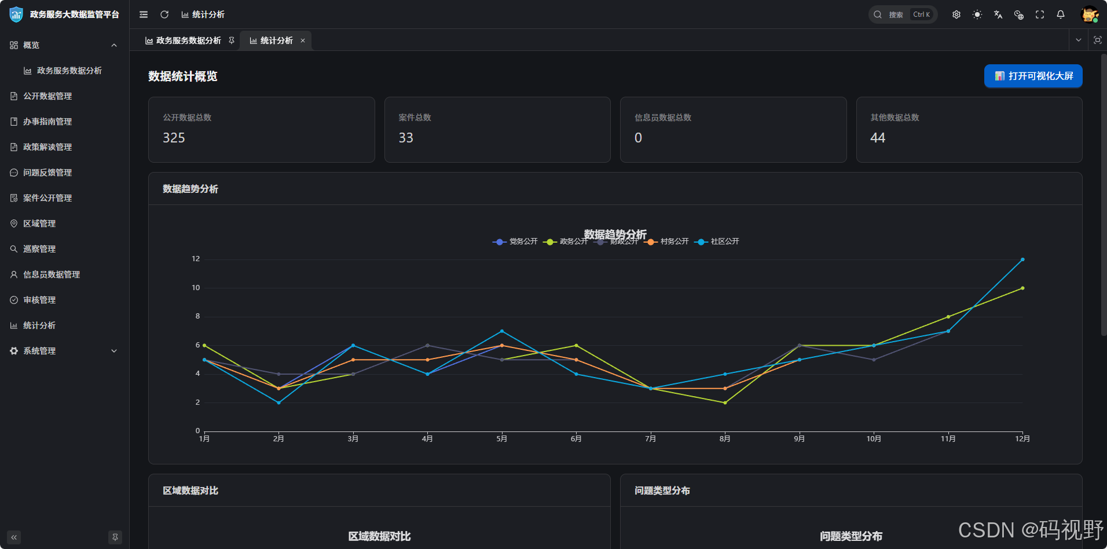Click the 信息员数据总数 card showing 0

[x=734, y=130]
